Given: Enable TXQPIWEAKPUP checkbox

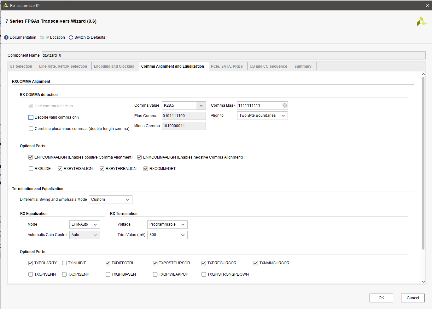Looking at the screenshot, I should [155, 274].
